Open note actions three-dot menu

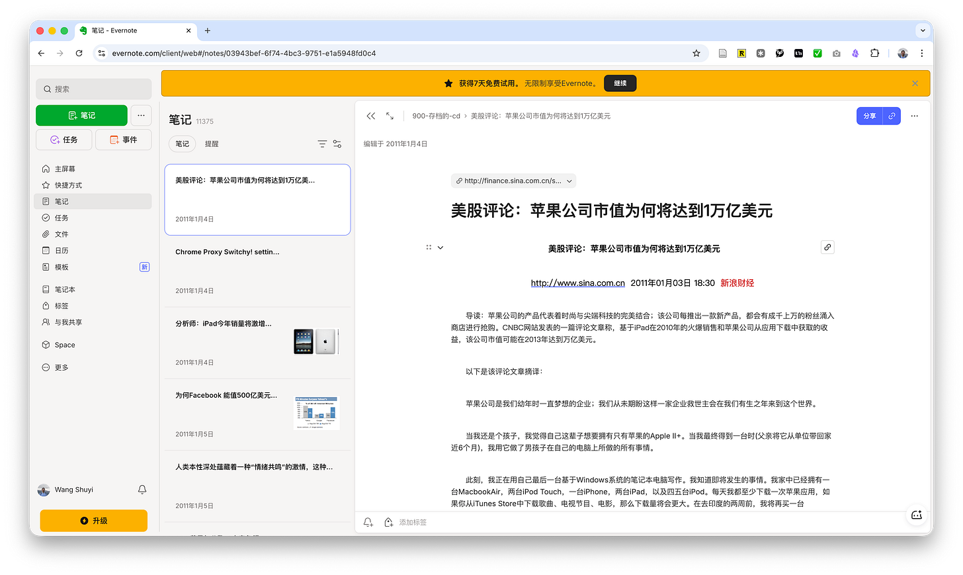(x=915, y=116)
